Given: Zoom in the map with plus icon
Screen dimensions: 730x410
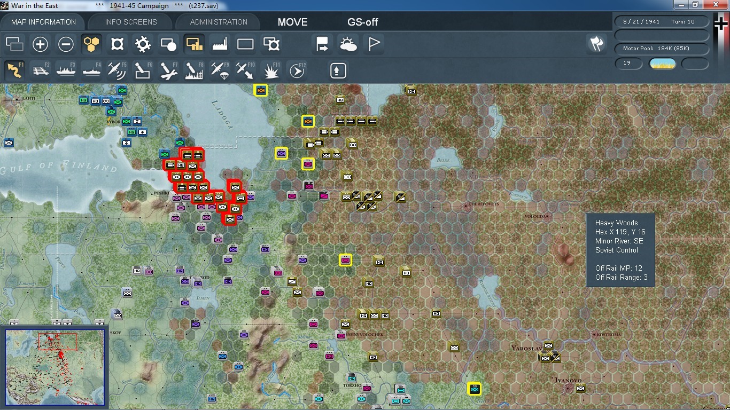Looking at the screenshot, I should pos(40,44).
